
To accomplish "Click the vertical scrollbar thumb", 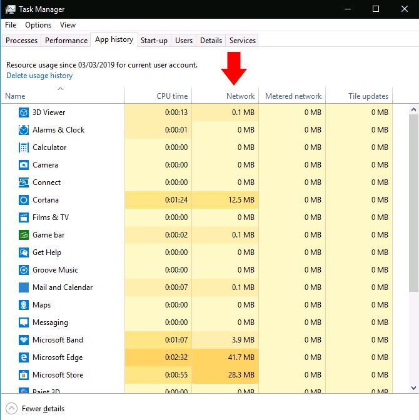I will [x=413, y=203].
